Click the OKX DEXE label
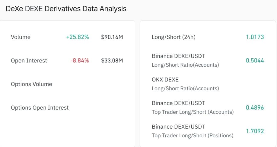Image resolution: width=277 pixels, height=147 pixels. [165, 80]
